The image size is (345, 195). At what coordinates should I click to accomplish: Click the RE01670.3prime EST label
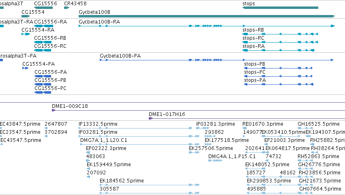(x=263, y=124)
